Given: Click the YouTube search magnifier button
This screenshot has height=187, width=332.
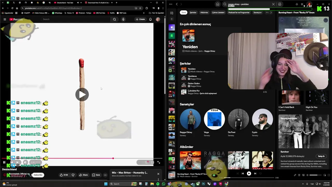Looking at the screenshot, I should [x=114, y=19].
